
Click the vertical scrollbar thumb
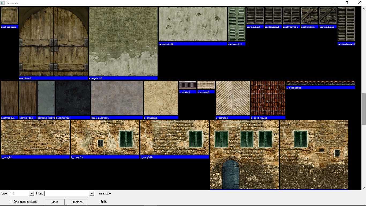coord(364,109)
